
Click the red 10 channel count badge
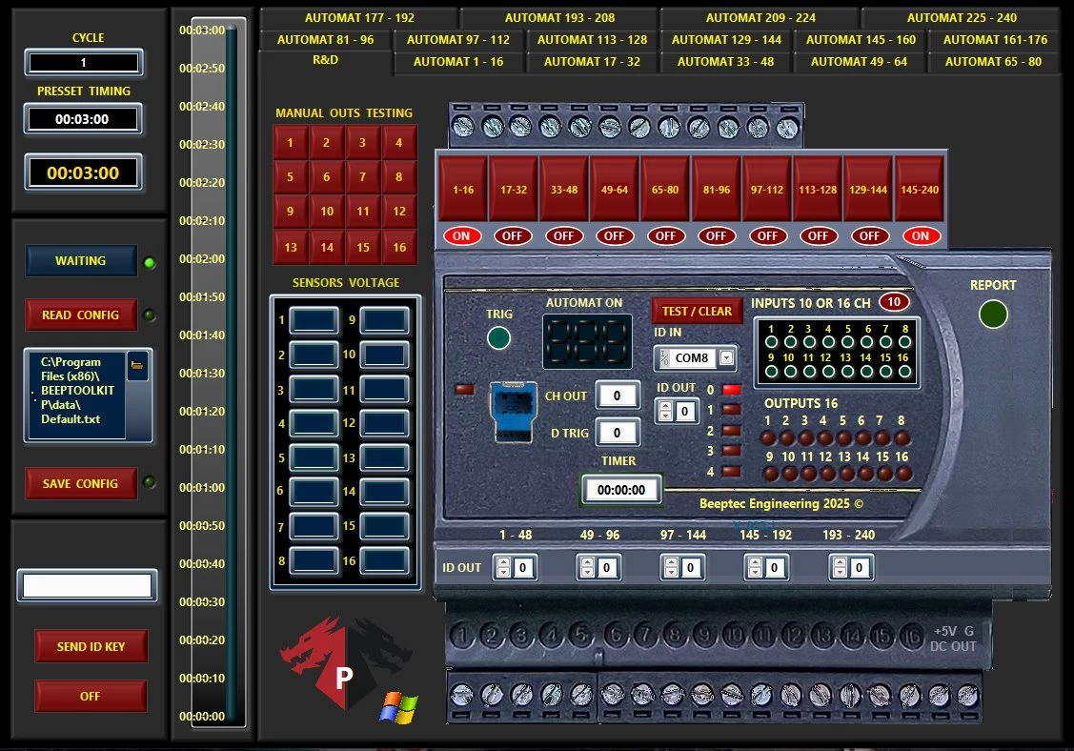[x=894, y=302]
